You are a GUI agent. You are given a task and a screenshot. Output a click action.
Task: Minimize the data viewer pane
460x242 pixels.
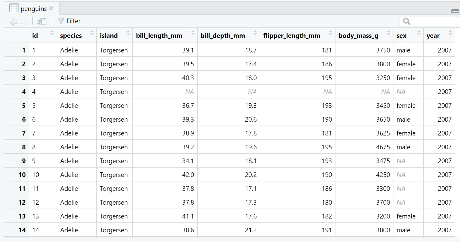click(x=455, y=11)
